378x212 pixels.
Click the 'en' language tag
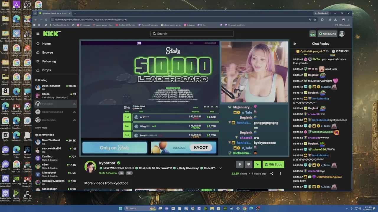(121, 173)
